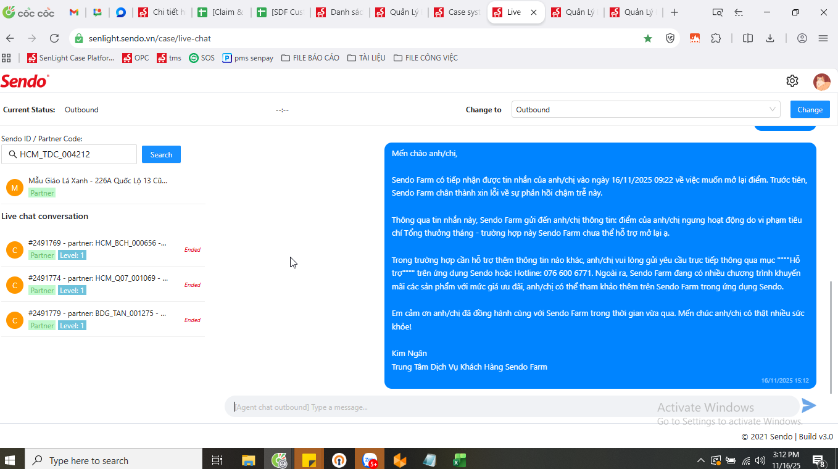Open the browser downloads icon
This screenshot has height=469, width=838.
[770, 38]
